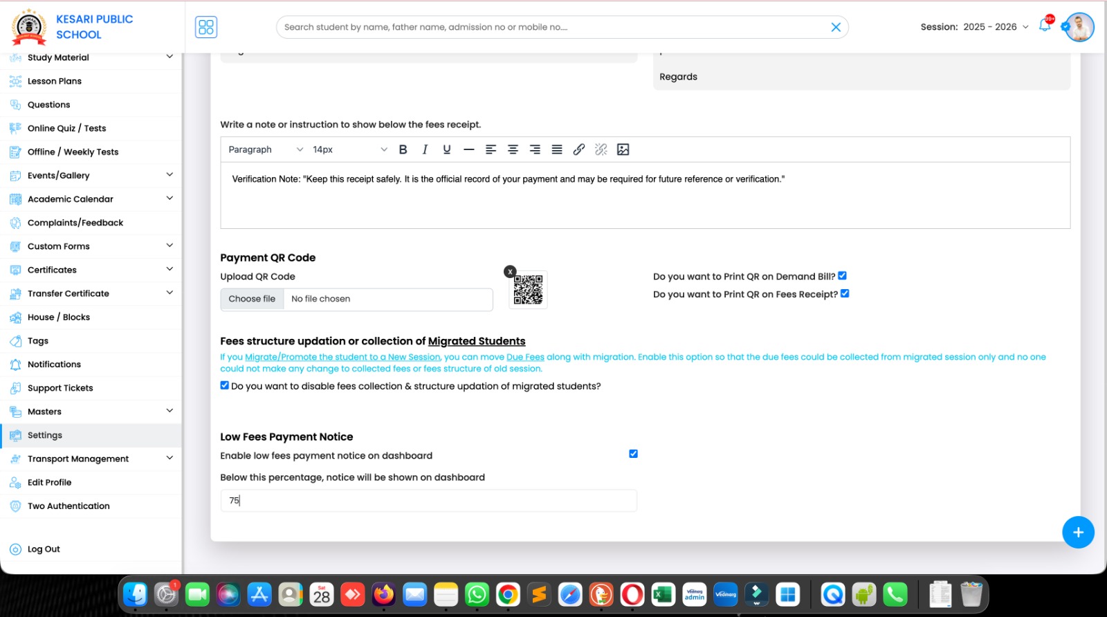Open Trash in the dock
This screenshot has width=1107, height=617.
point(971,594)
